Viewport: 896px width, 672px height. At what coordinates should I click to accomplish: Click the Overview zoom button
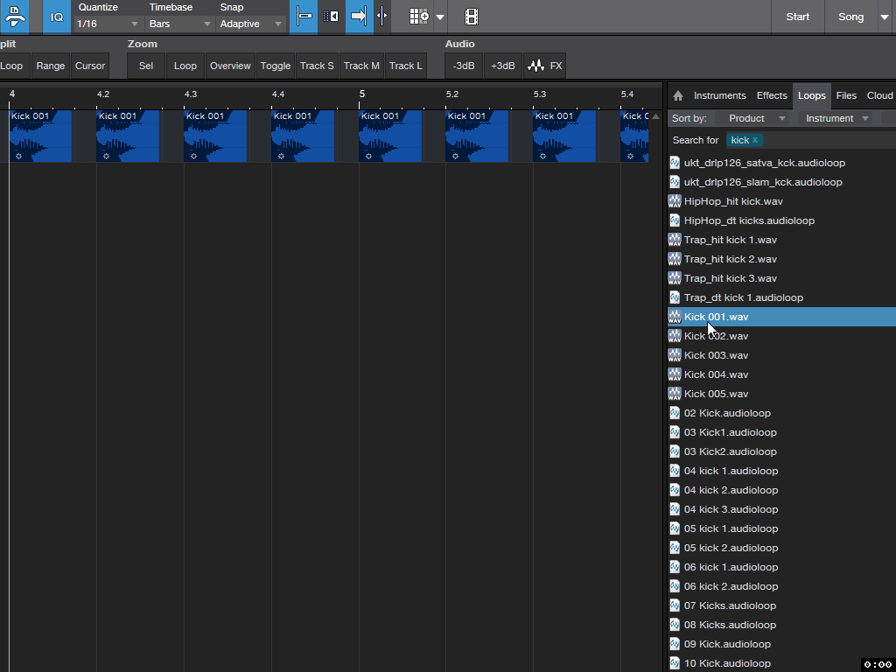click(x=230, y=66)
